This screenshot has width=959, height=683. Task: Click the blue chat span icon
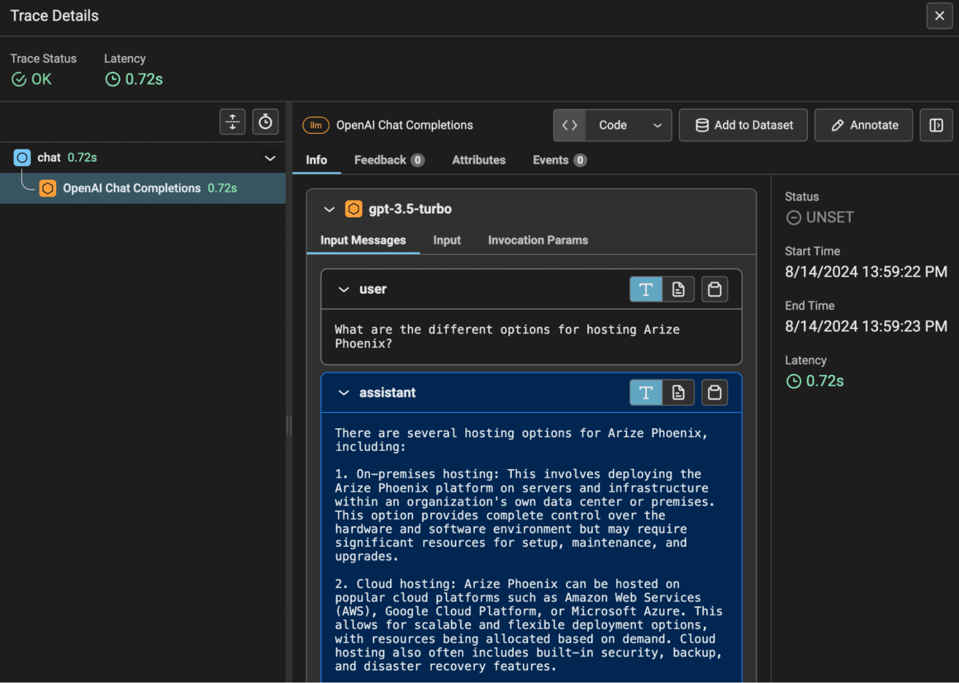[22, 158]
